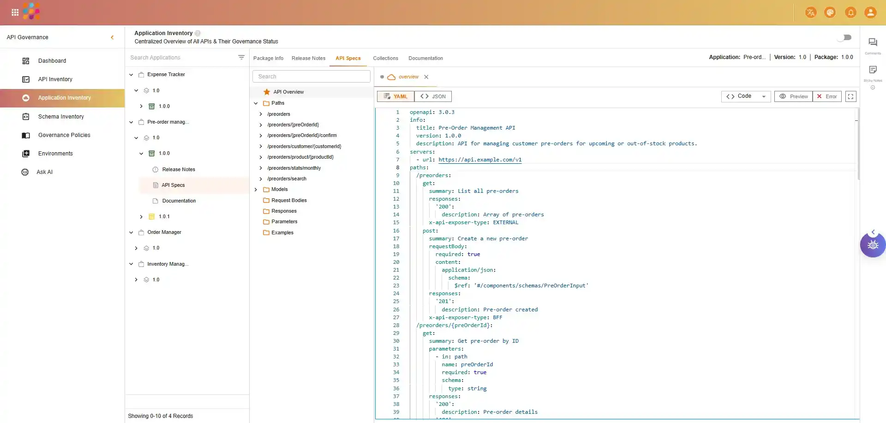Open the apps grid menu icon
This screenshot has height=423, width=886.
point(15,12)
